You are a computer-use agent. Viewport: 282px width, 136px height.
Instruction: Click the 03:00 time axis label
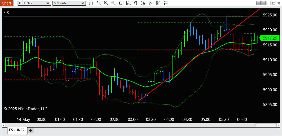[133, 119]
